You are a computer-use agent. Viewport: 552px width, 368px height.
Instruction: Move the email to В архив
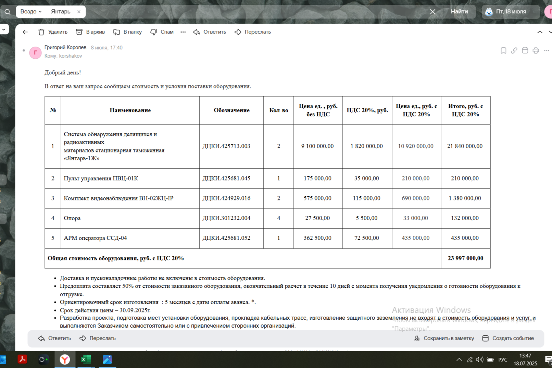click(90, 32)
